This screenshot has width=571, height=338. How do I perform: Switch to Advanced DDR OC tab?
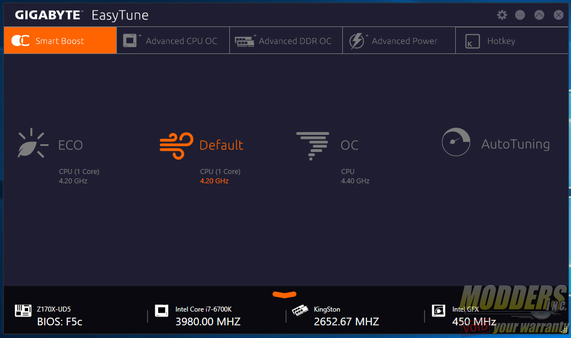286,40
